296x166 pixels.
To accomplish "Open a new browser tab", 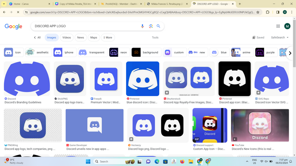I will coord(240,4).
